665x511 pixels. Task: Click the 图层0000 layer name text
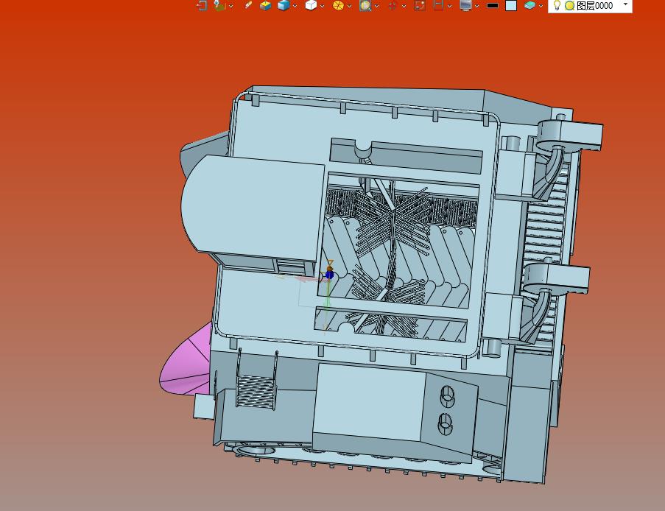[594, 5]
